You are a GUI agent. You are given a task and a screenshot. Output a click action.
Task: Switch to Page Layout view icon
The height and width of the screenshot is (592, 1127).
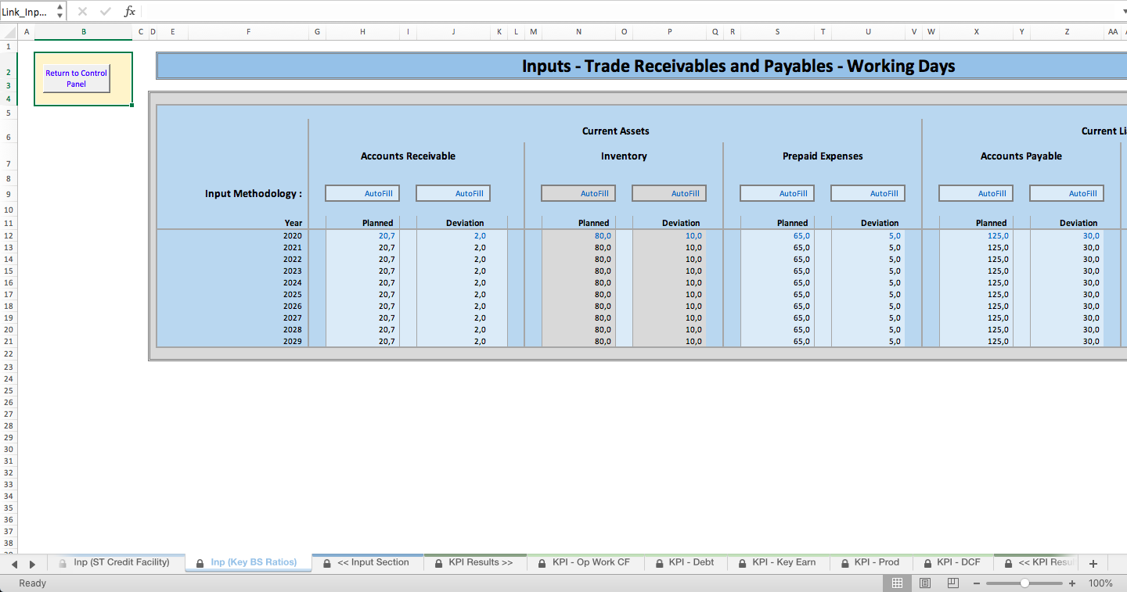click(x=925, y=583)
